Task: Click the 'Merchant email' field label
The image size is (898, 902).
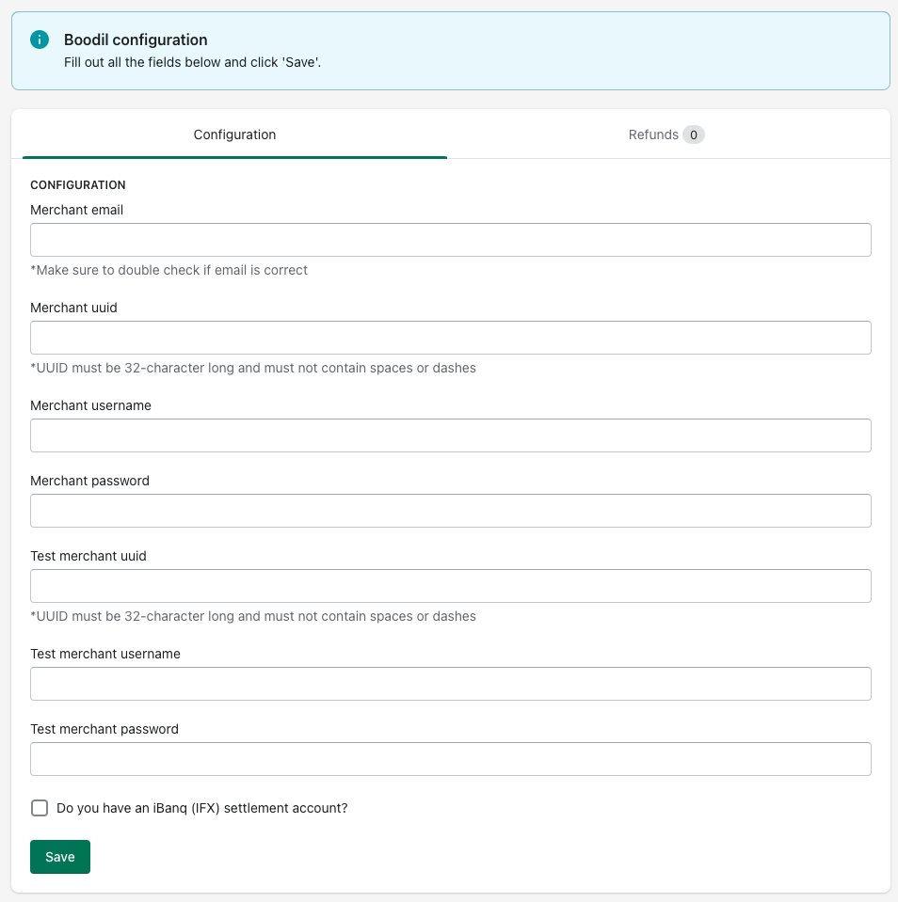Action: point(77,210)
